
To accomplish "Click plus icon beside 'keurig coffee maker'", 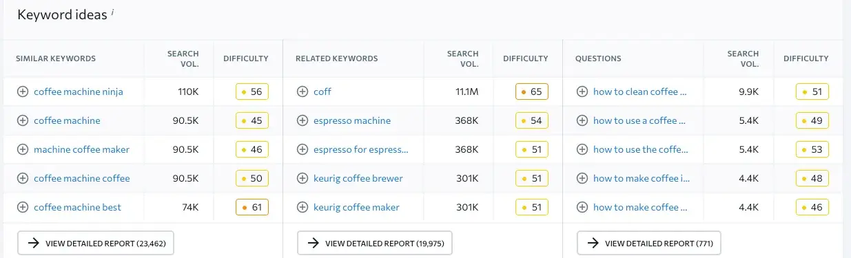I will click(x=302, y=207).
